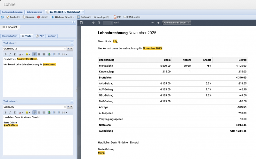This screenshot has height=159, width=256.
Task: Toggle the PDF viewer sidebar
Action: (81, 23)
